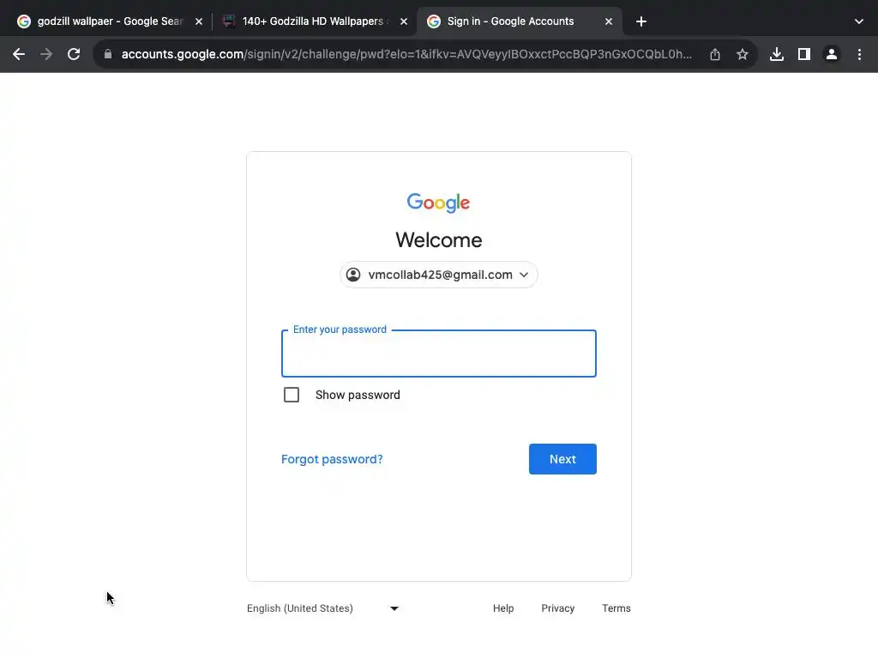
Task: Open the Chrome profile icon
Action: (832, 54)
